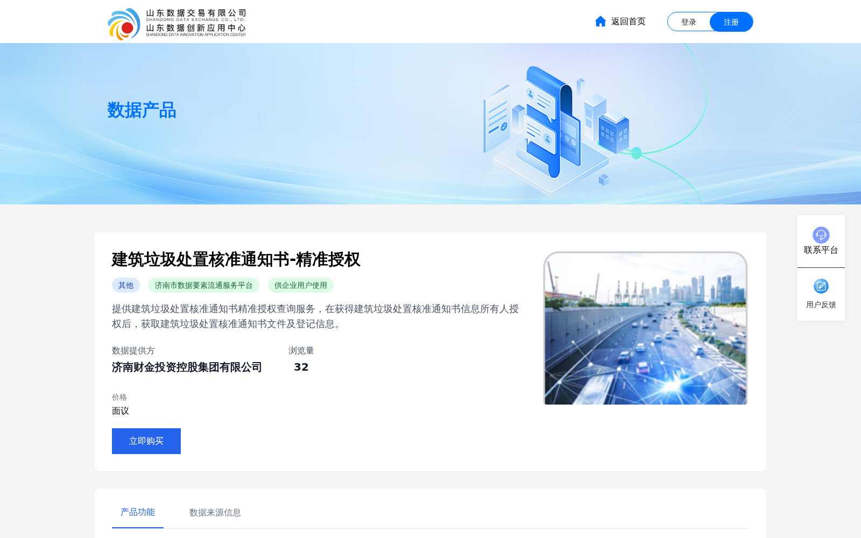The image size is (861, 538).
Task: Click the 立即购买 buy now button
Action: [146, 441]
